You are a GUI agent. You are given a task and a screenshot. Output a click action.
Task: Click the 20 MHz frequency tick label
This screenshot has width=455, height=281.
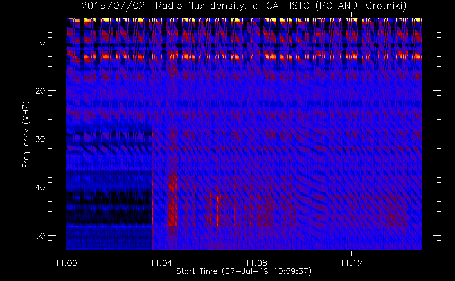(40, 90)
